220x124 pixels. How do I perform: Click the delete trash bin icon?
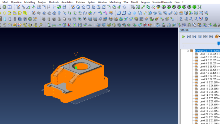(x=49, y=25)
